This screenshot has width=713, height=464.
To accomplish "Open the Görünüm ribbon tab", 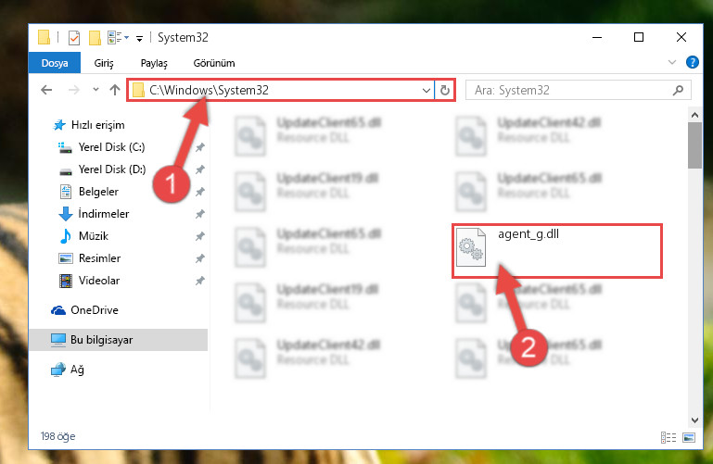I will (x=214, y=63).
